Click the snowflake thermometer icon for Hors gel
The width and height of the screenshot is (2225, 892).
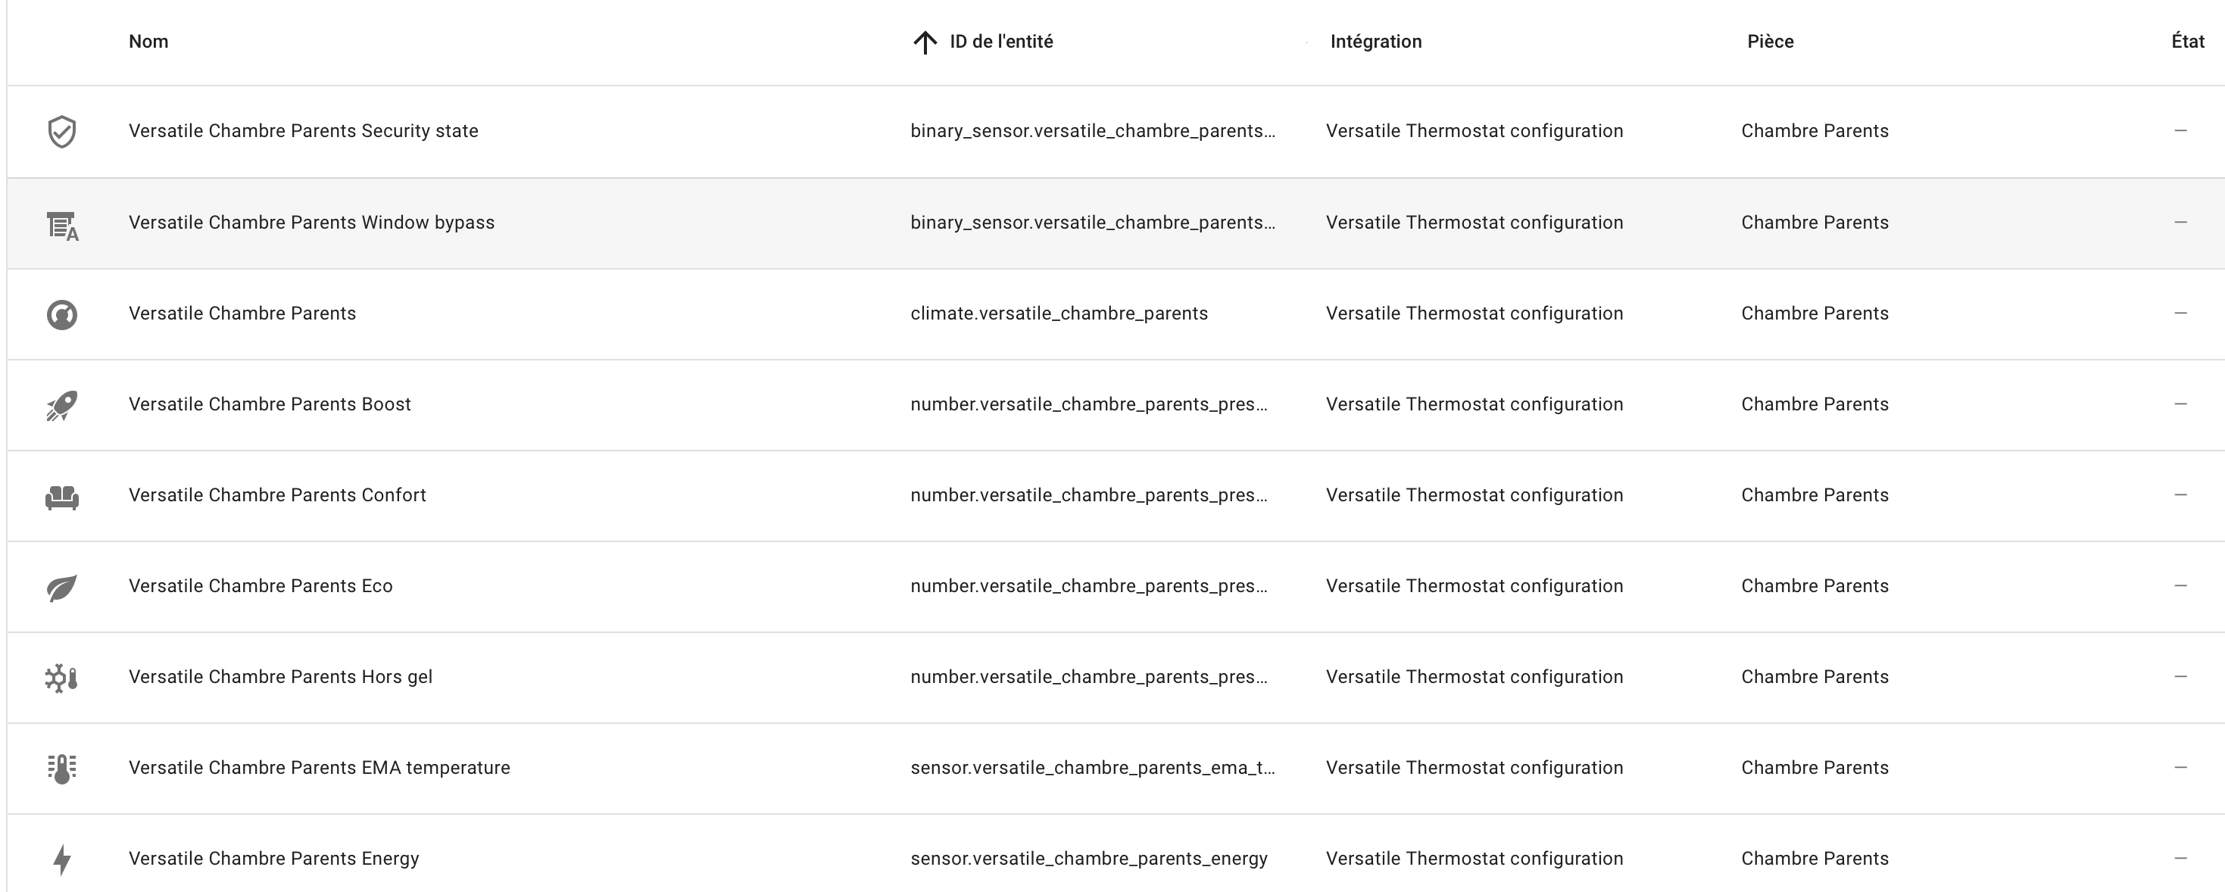(x=61, y=678)
